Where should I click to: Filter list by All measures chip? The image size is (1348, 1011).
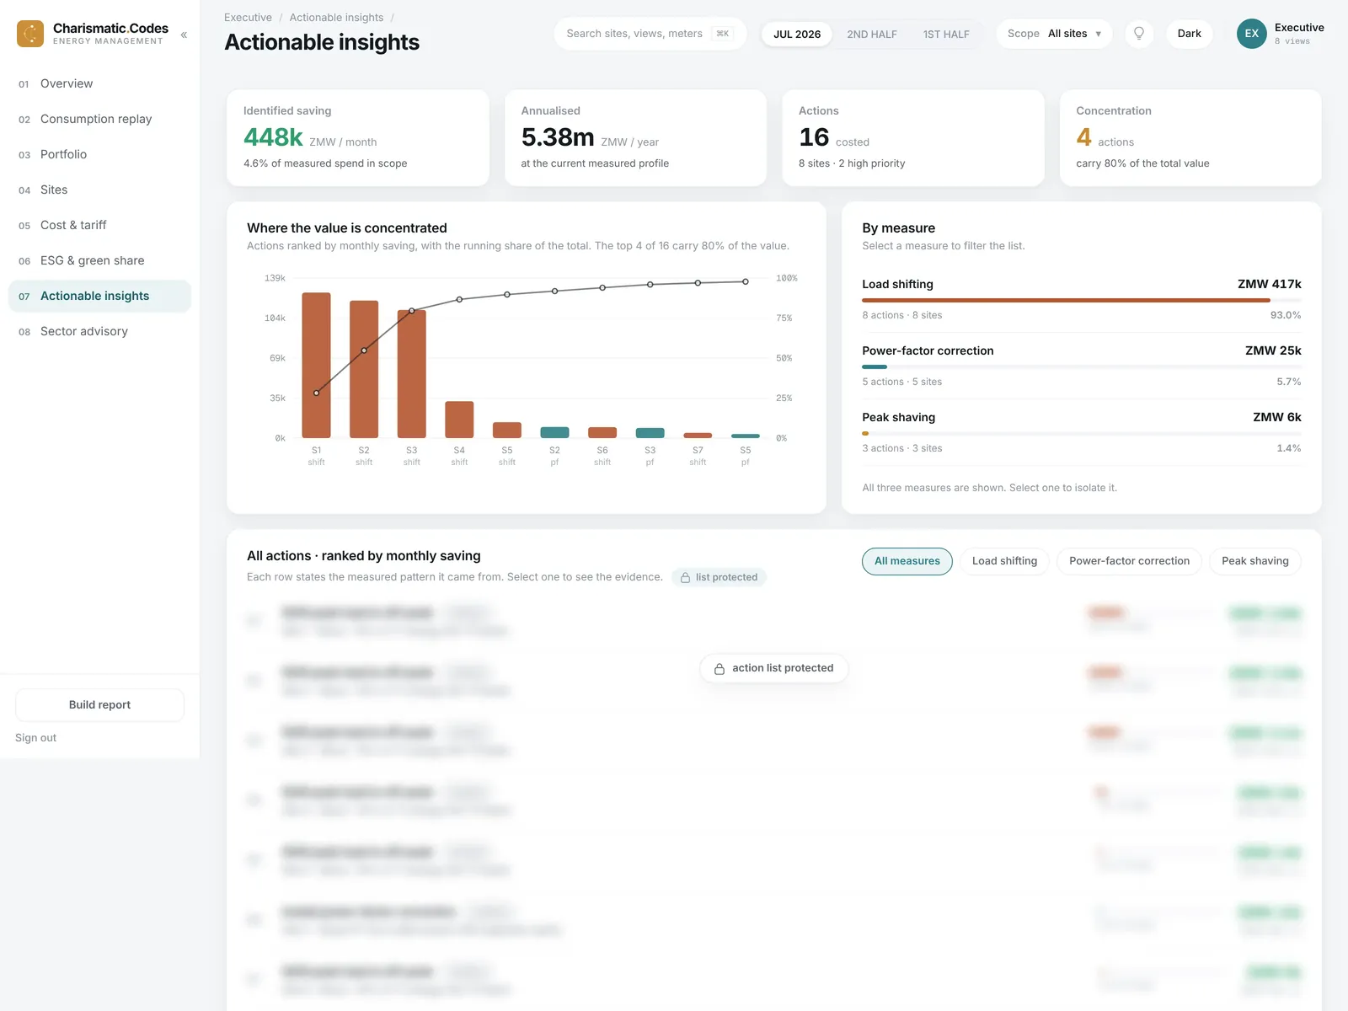tap(907, 561)
